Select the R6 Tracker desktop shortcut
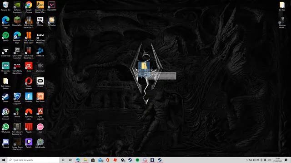Image resolution: width=291 pixels, height=163 pixels. pos(51,21)
